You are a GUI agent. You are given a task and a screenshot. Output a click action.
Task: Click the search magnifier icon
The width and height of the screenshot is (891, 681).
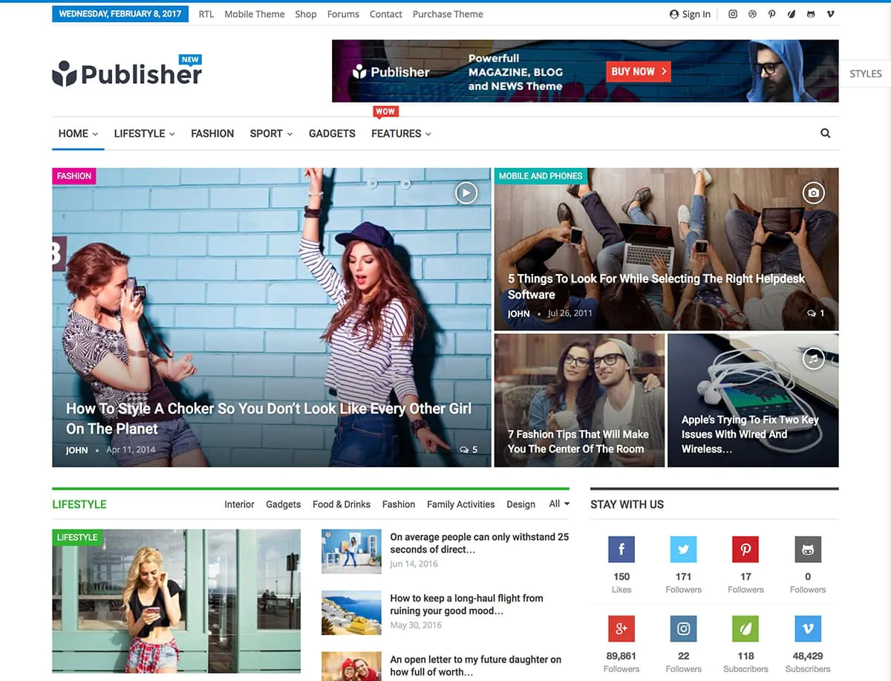825,134
